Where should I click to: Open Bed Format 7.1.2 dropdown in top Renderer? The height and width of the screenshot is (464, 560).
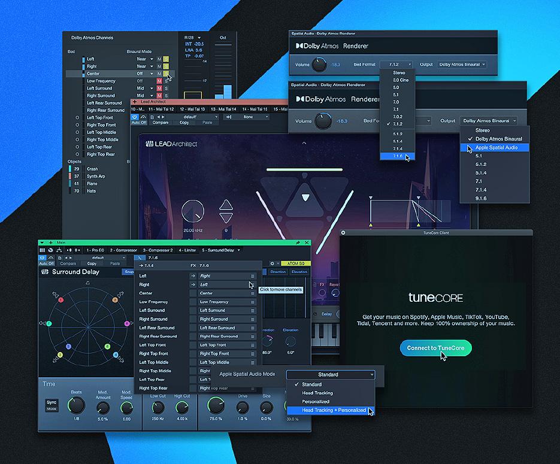[396, 65]
